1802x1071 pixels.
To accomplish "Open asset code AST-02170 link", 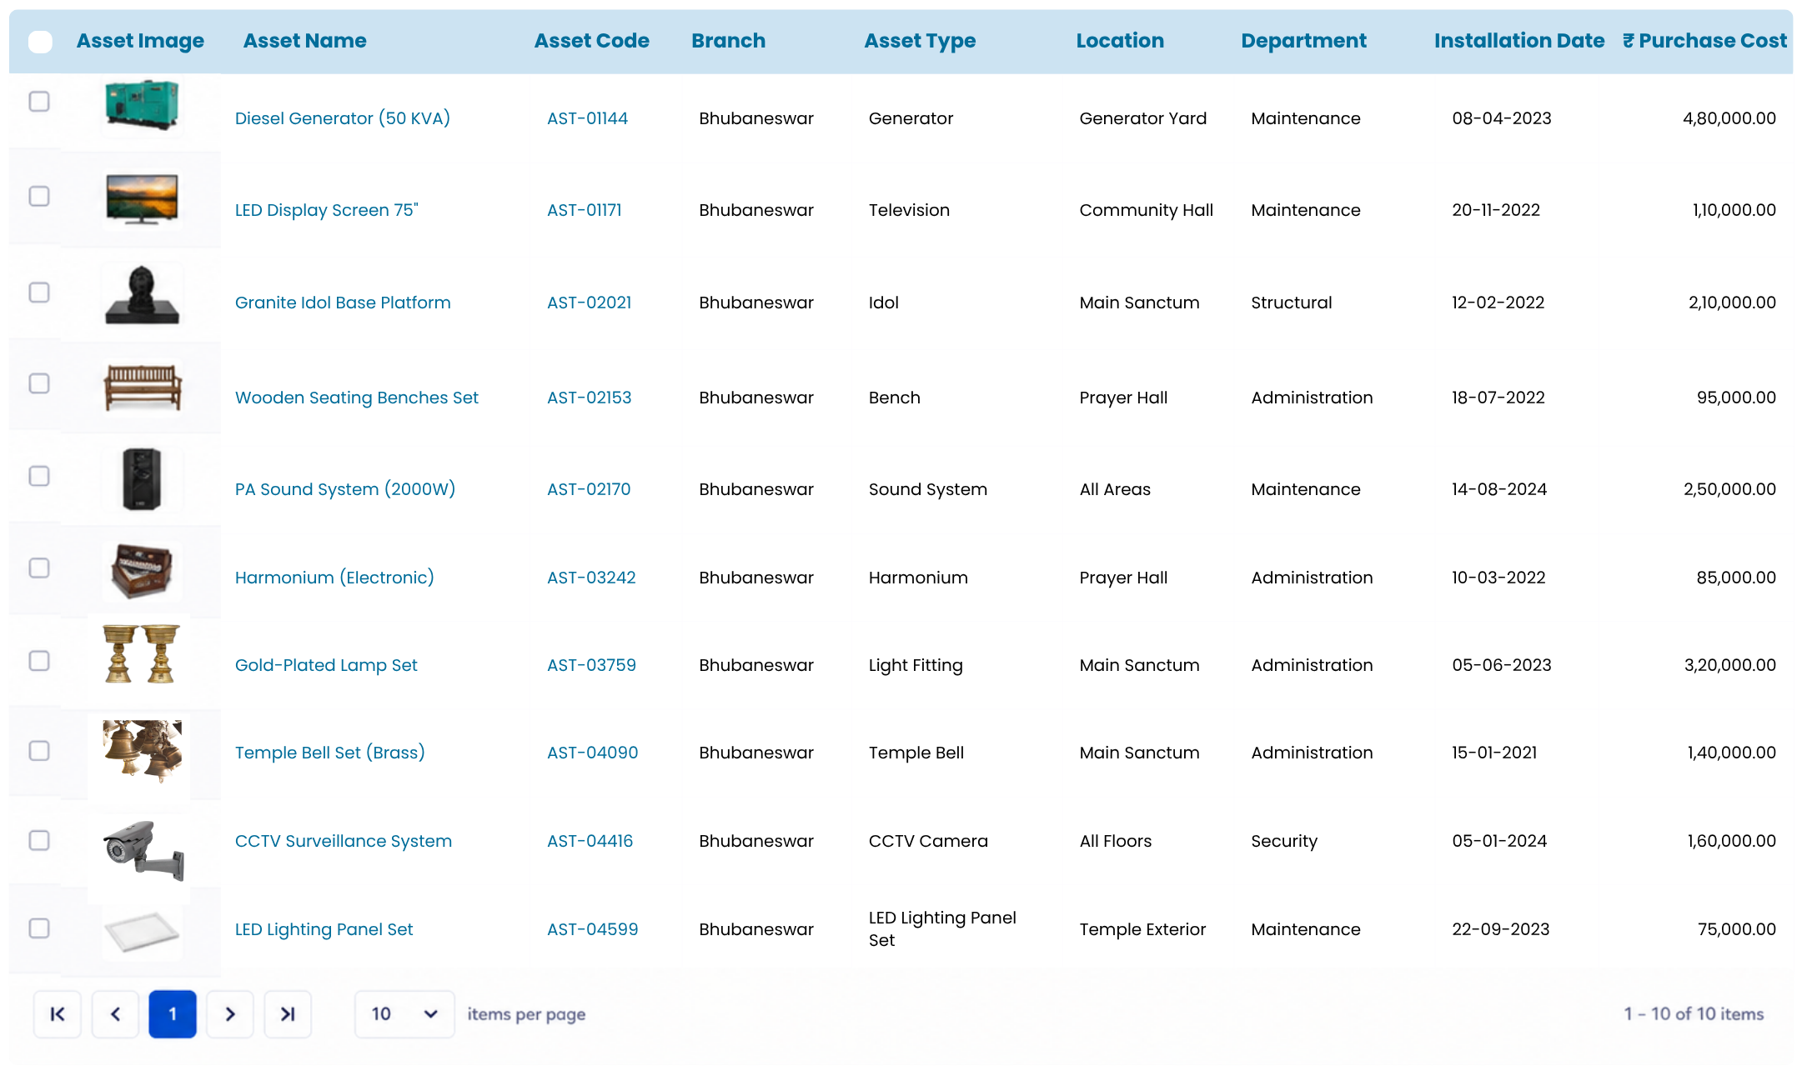I will point(589,489).
